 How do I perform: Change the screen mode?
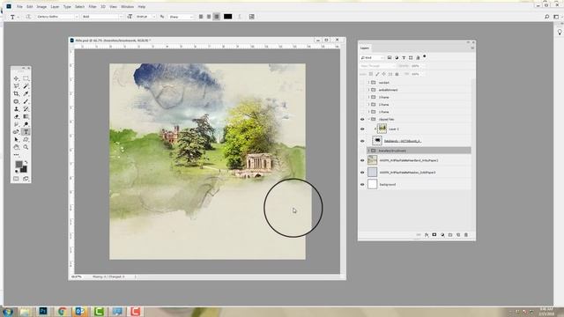pyautogui.click(x=26, y=178)
